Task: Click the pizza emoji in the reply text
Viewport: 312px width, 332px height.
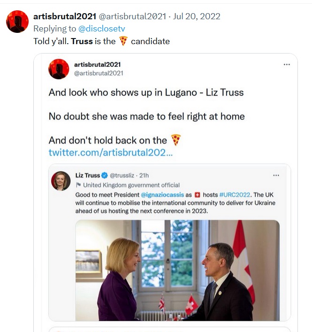Action: tap(123, 41)
